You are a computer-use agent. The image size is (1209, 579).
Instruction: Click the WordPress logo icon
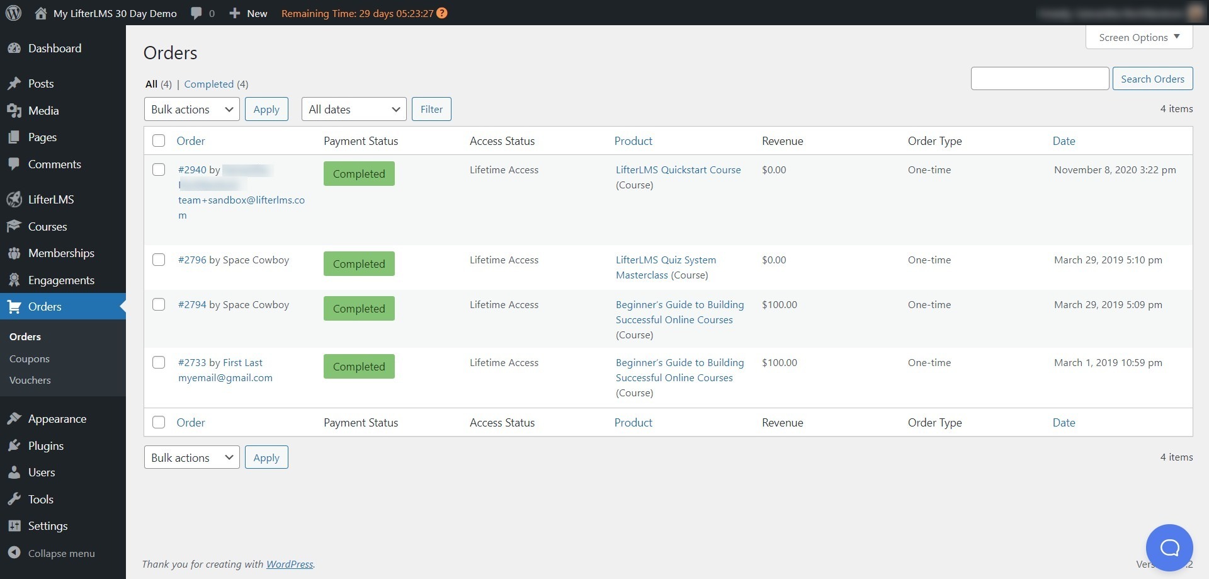pos(13,13)
